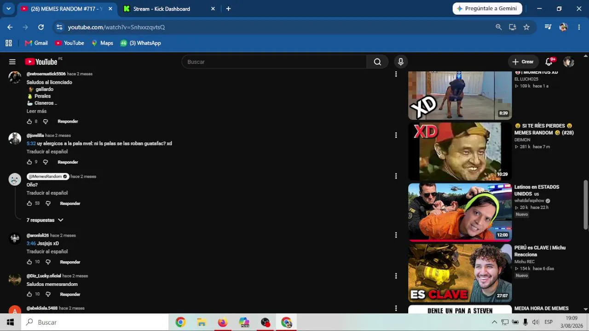
Task: Like the "Jssjsjs xD" comment
Action: [29, 262]
